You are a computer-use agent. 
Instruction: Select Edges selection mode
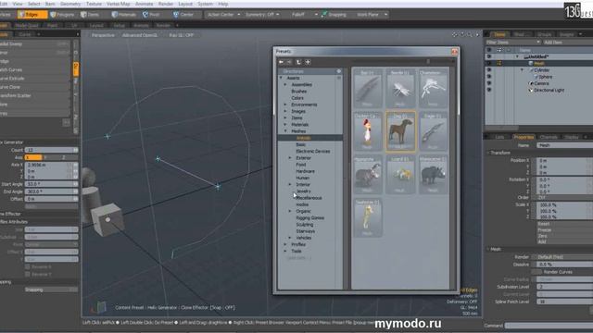click(x=32, y=15)
